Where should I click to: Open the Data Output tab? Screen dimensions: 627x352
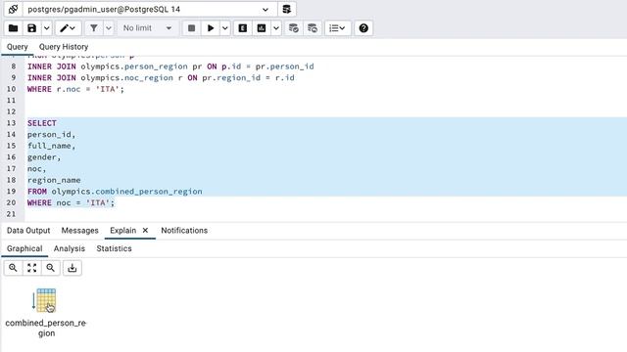point(28,231)
